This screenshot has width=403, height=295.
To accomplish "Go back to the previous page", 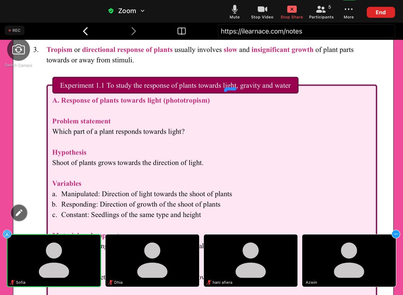I will pyautogui.click(x=85, y=31).
